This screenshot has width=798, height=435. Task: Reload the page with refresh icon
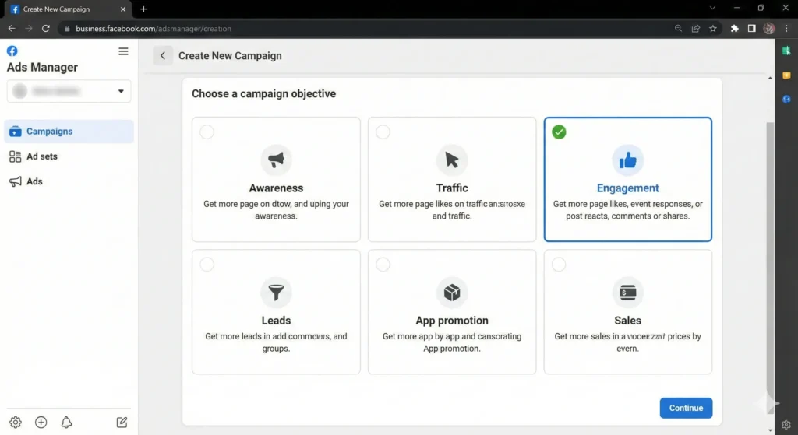[x=46, y=29]
